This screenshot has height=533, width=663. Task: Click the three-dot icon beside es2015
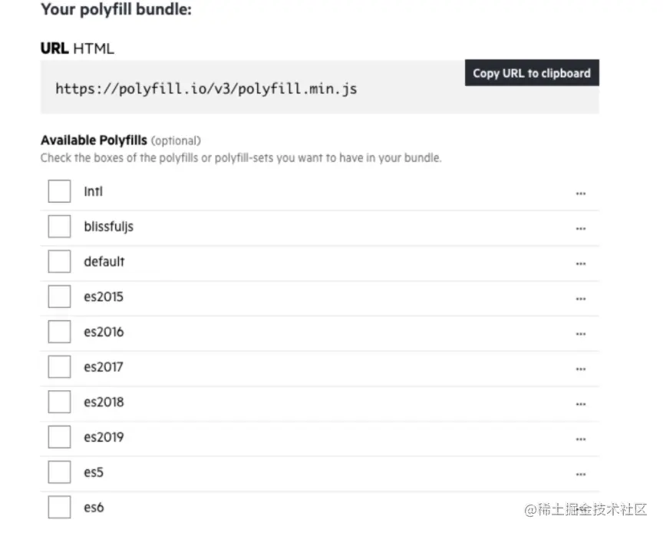coord(581,299)
